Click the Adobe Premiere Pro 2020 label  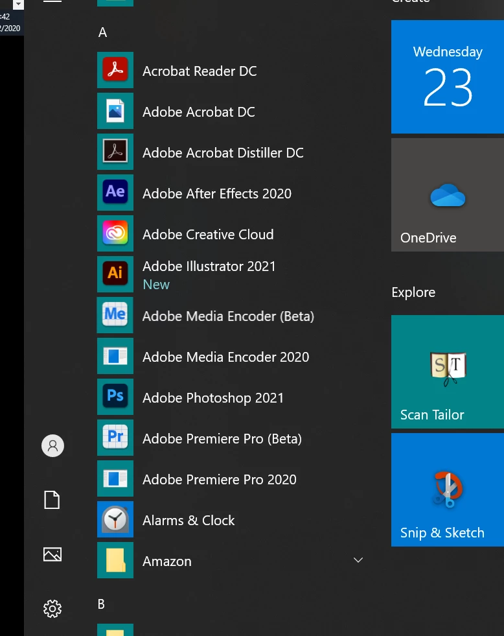220,480
